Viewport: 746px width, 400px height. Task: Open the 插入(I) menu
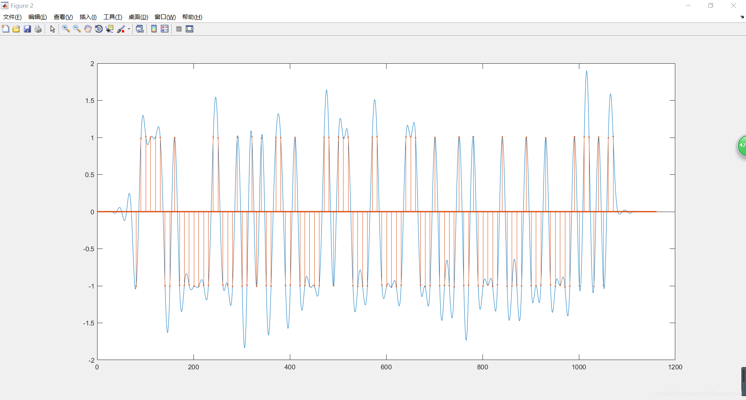[x=88, y=17]
